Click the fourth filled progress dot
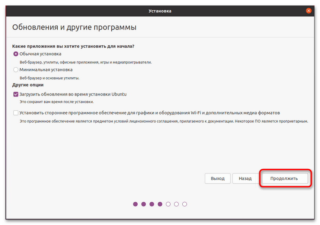The image size is (320, 225). (x=160, y=204)
